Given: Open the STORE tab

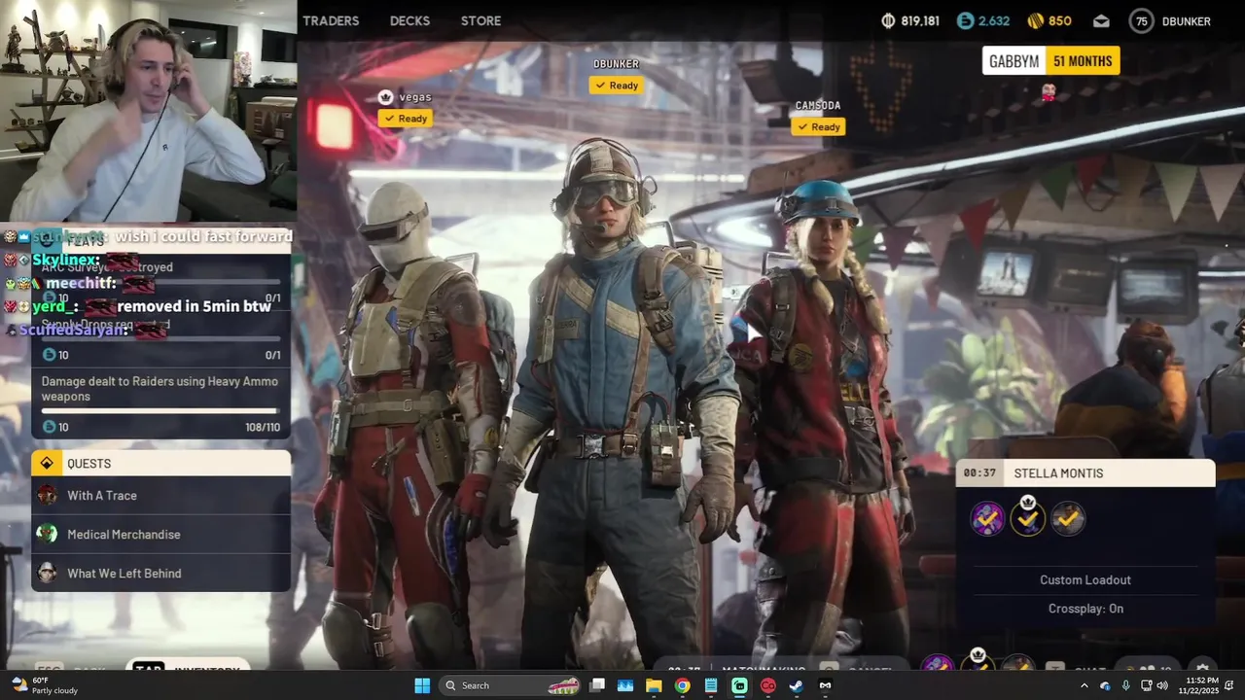Looking at the screenshot, I should (480, 20).
